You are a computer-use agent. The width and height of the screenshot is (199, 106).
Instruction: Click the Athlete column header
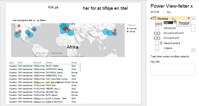(x=49, y=62)
